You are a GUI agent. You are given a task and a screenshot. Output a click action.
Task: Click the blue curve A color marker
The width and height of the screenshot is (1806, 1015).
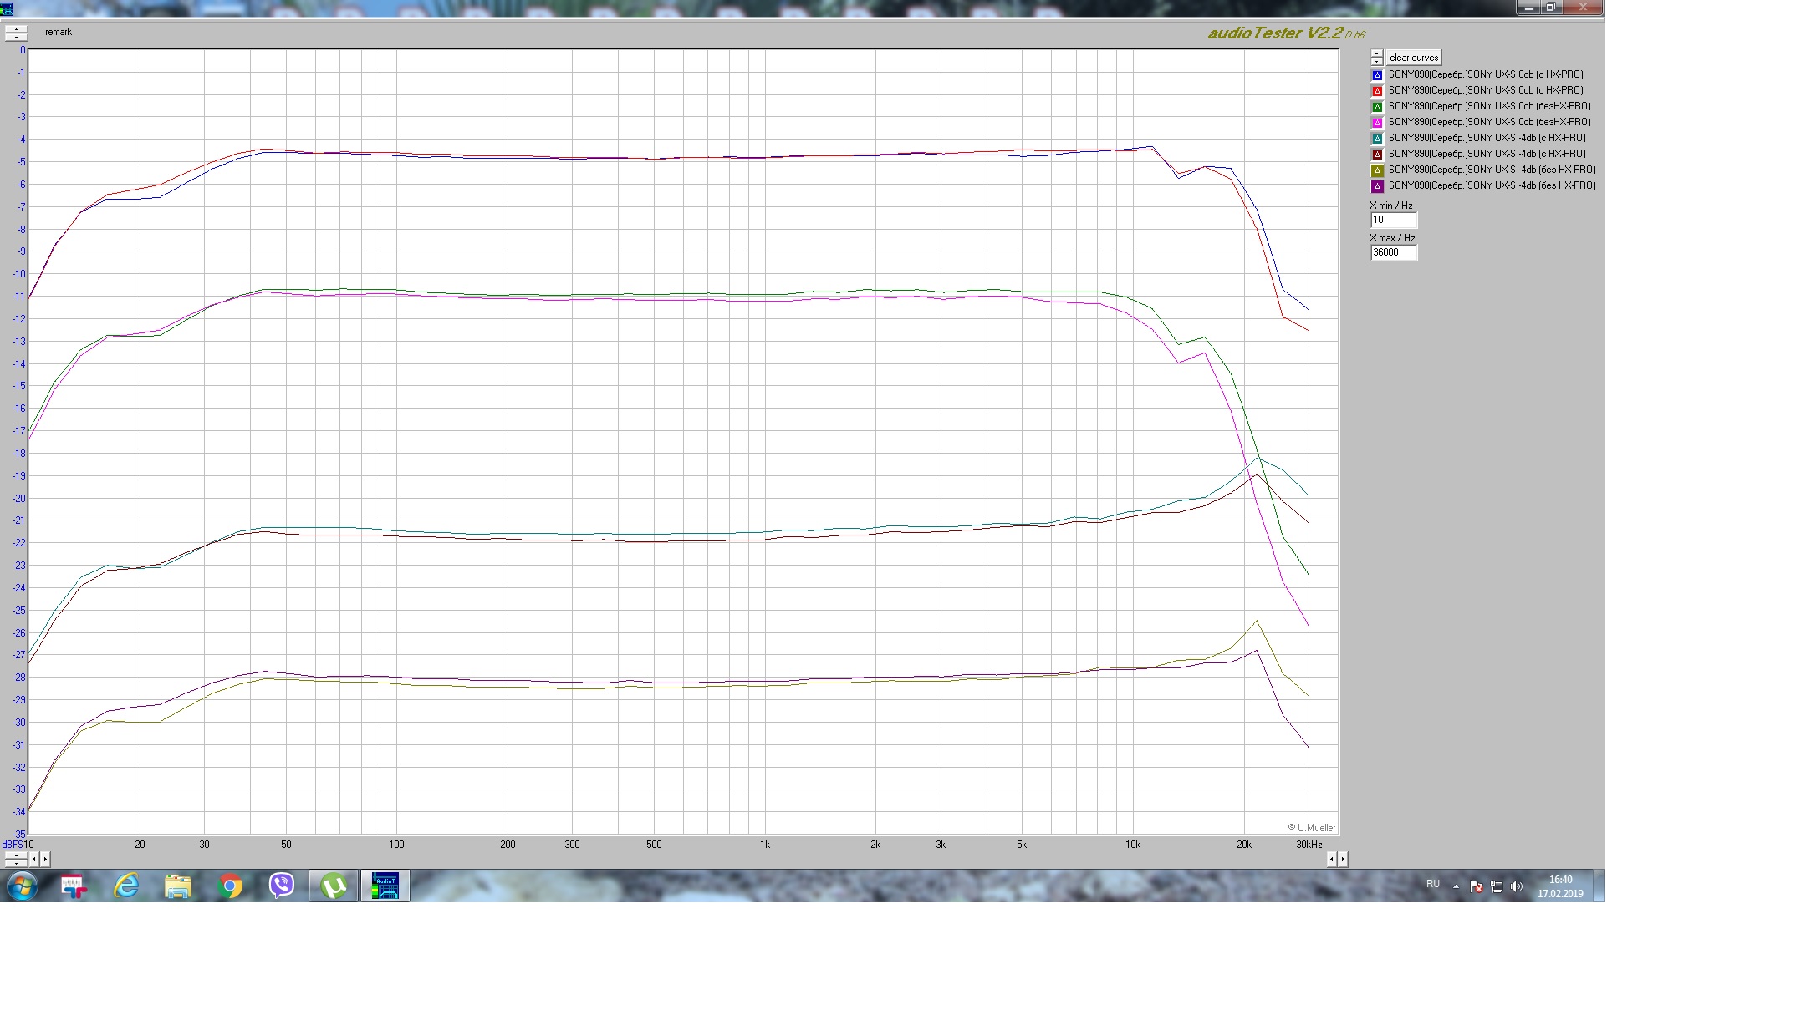coord(1377,75)
